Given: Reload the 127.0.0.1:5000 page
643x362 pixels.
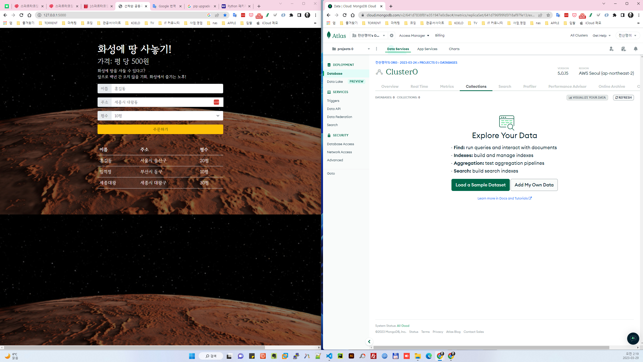Looking at the screenshot, I should pos(21,15).
